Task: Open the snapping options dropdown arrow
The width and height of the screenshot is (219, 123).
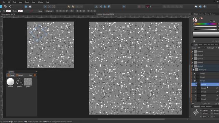Action: [x=151, y=6]
